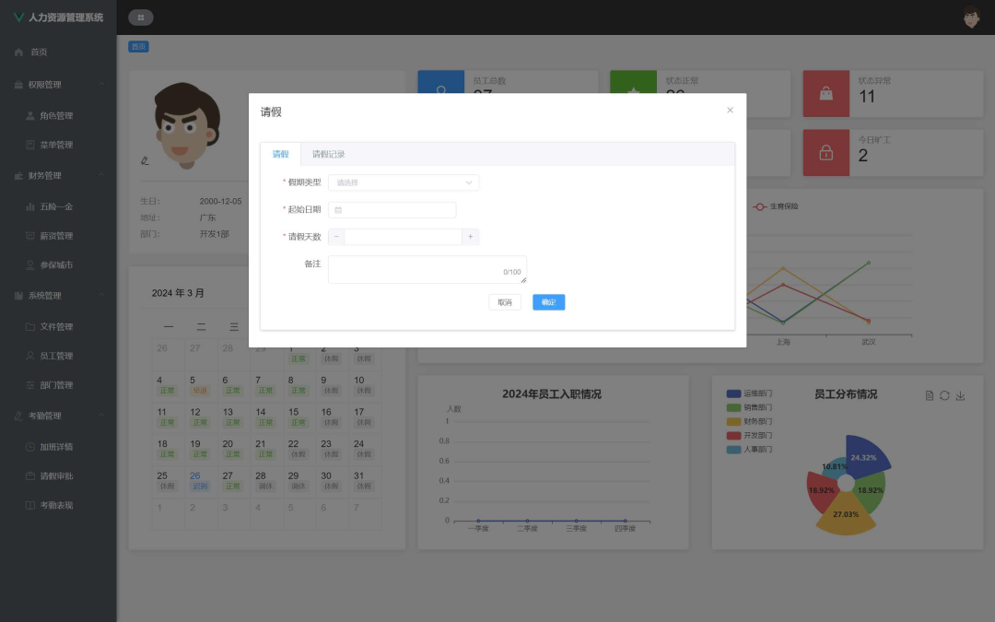This screenshot has width=995, height=622.
Task: Open 角色管理 in the sidebar
Action: click(56, 115)
